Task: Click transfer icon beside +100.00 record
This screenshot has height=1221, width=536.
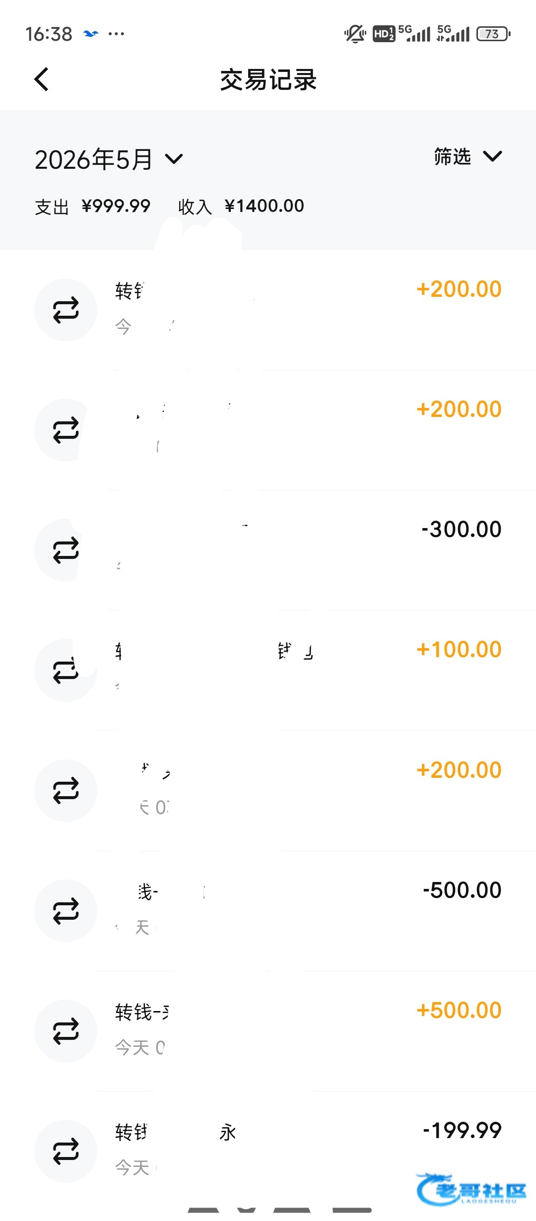Action: (x=66, y=670)
